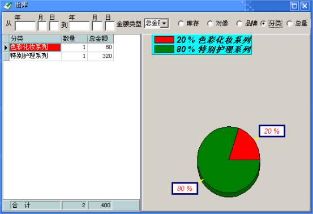Screen dimensions: 313x214
Task: Click the end year input field
Action: (x=79, y=26)
